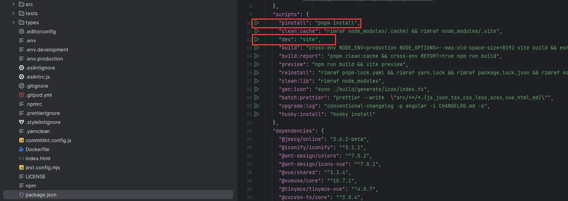Screen dimensions: 568x201
Task: Run the gen:icon script arrow
Action: point(257,89)
